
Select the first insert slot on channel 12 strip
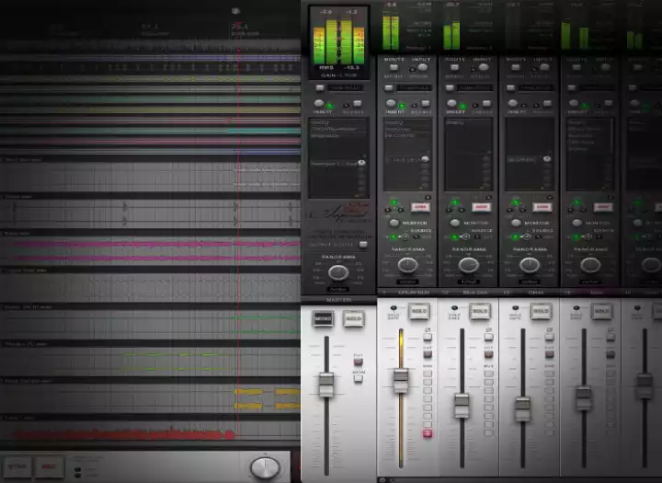[468, 122]
